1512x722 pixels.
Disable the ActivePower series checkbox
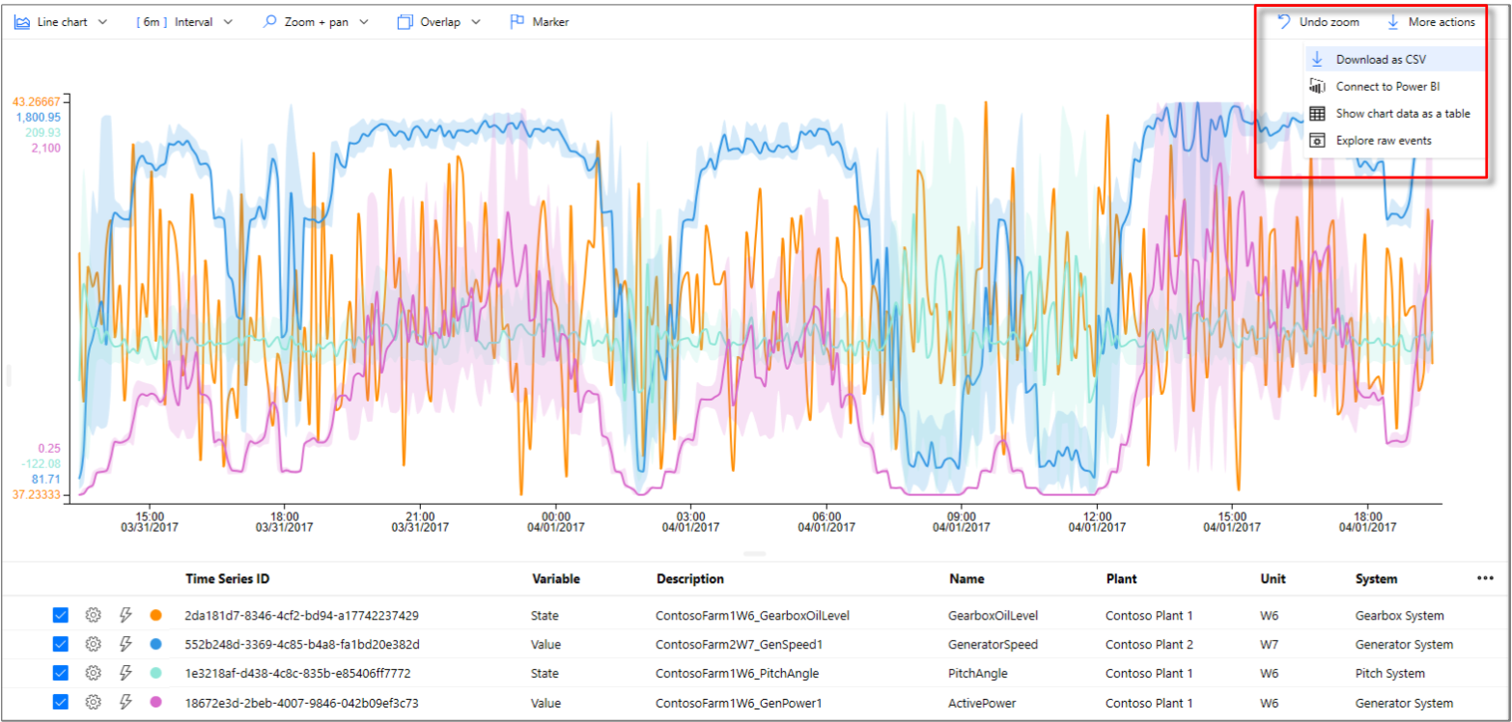[60, 703]
